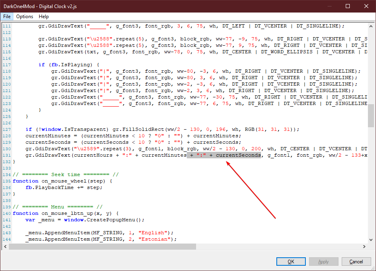This screenshot has width=376, height=271.
Task: Close the DarkOne4Mod editor window
Action: coord(366,6)
